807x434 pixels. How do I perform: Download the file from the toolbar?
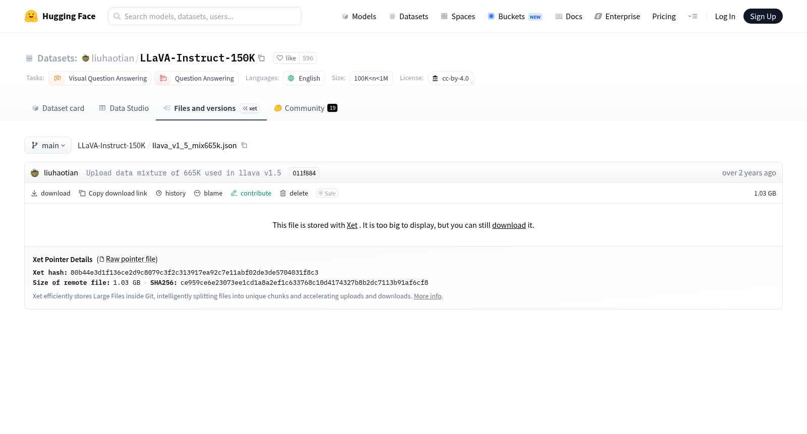(x=51, y=193)
